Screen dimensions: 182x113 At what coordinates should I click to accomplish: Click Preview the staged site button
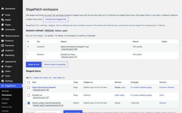[56, 19]
